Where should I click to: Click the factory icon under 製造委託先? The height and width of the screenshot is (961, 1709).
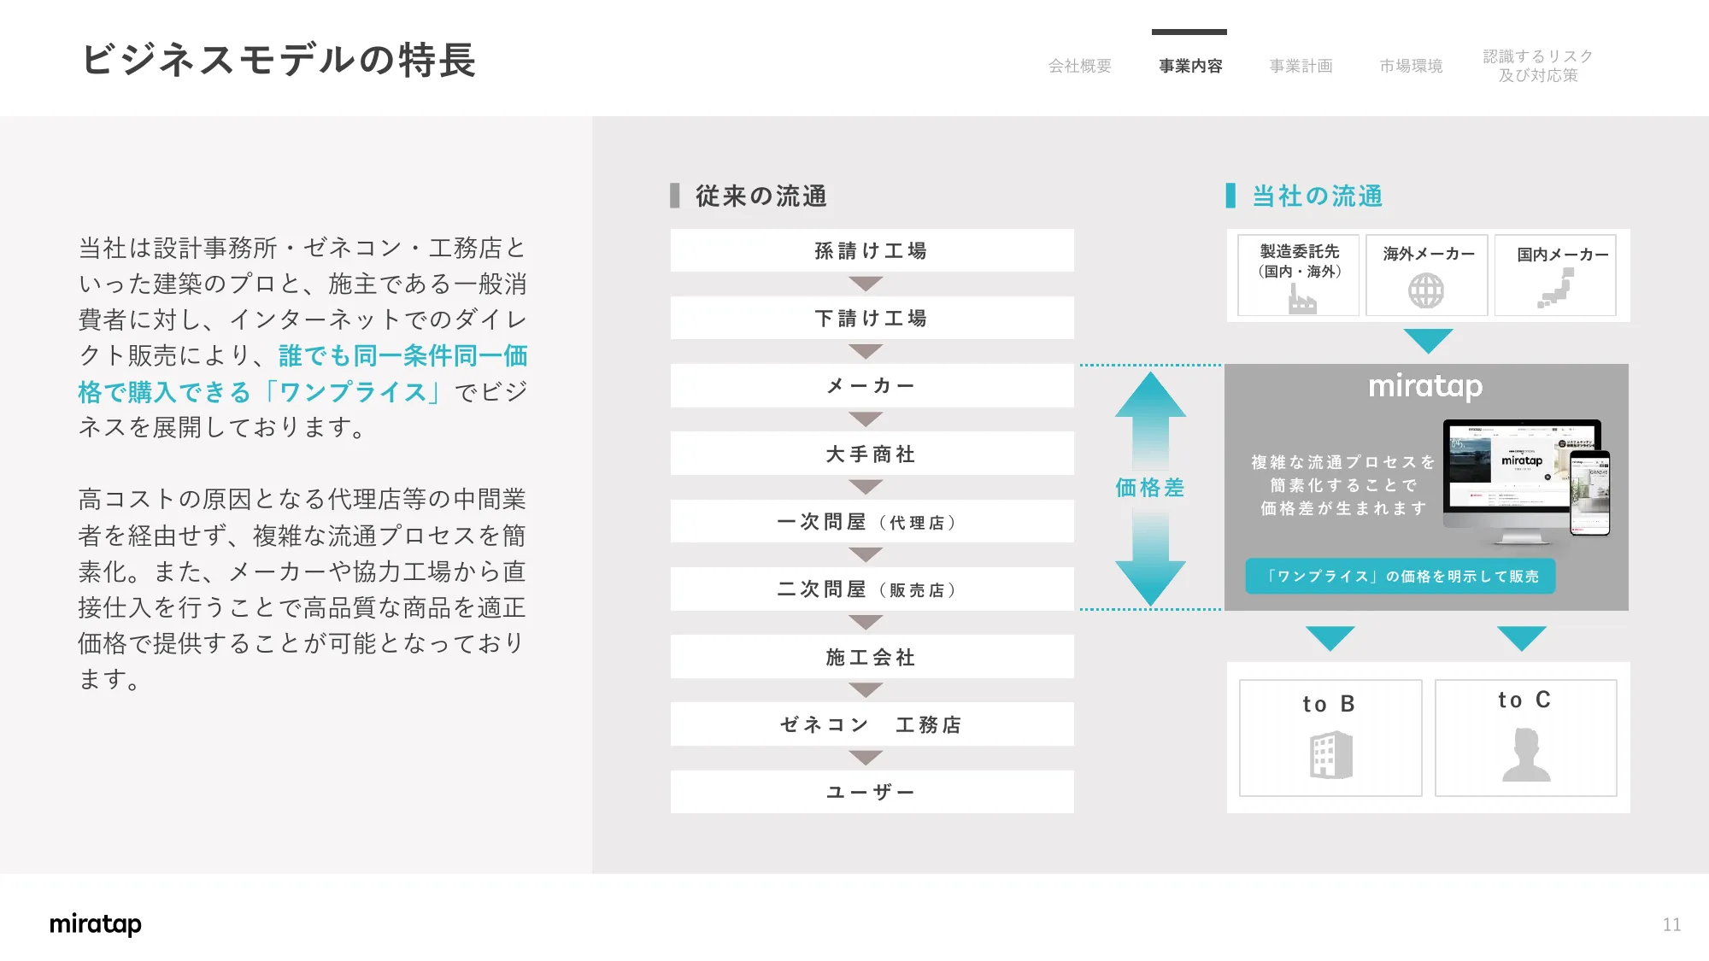point(1301,298)
